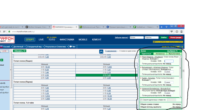Click the green padlock security icon

pos(9,32)
